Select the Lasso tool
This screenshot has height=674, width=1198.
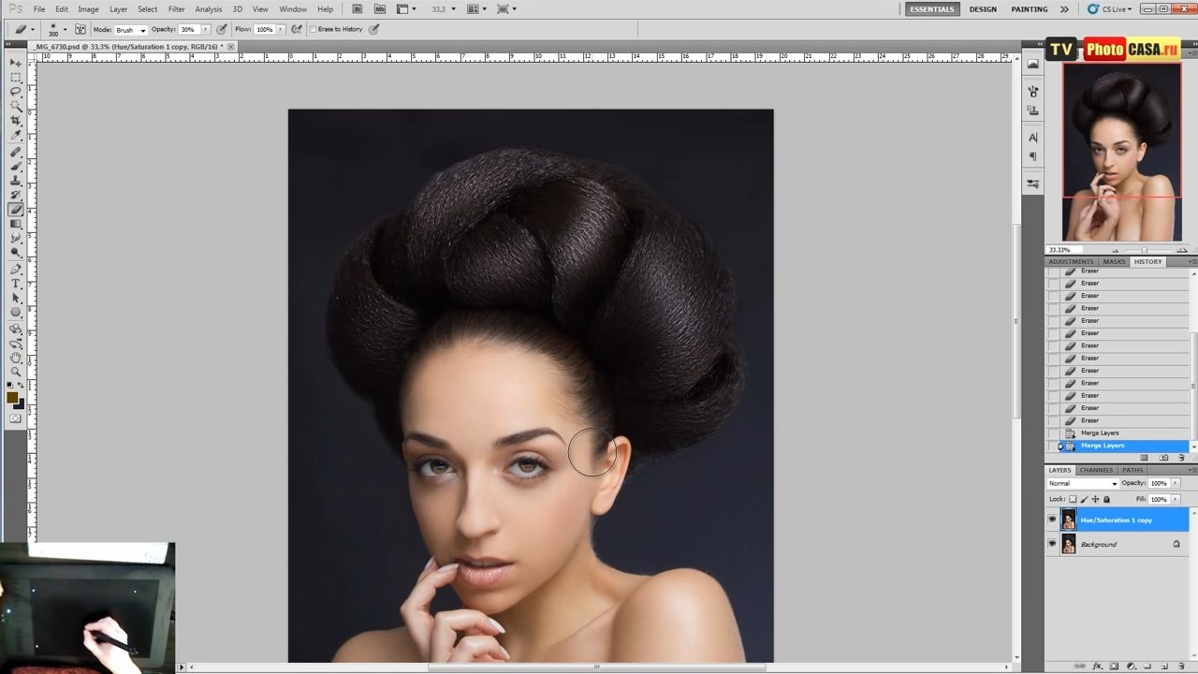(16, 92)
